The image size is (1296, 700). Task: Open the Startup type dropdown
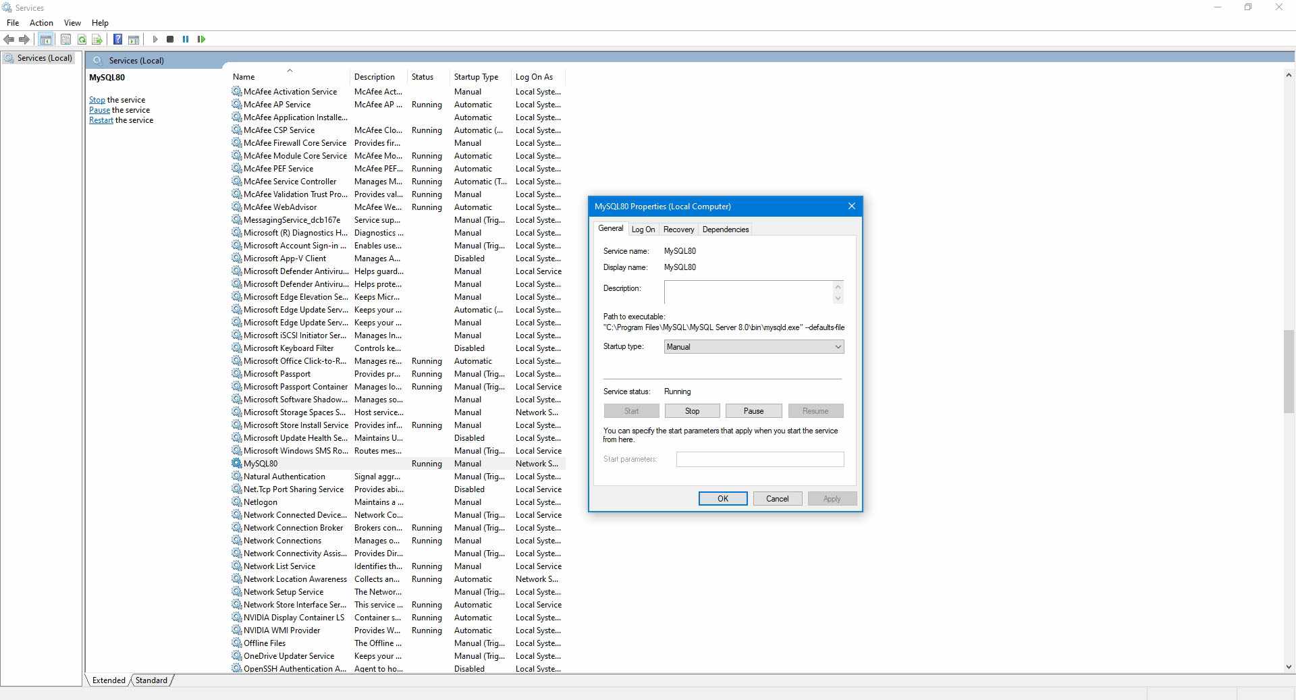point(754,346)
